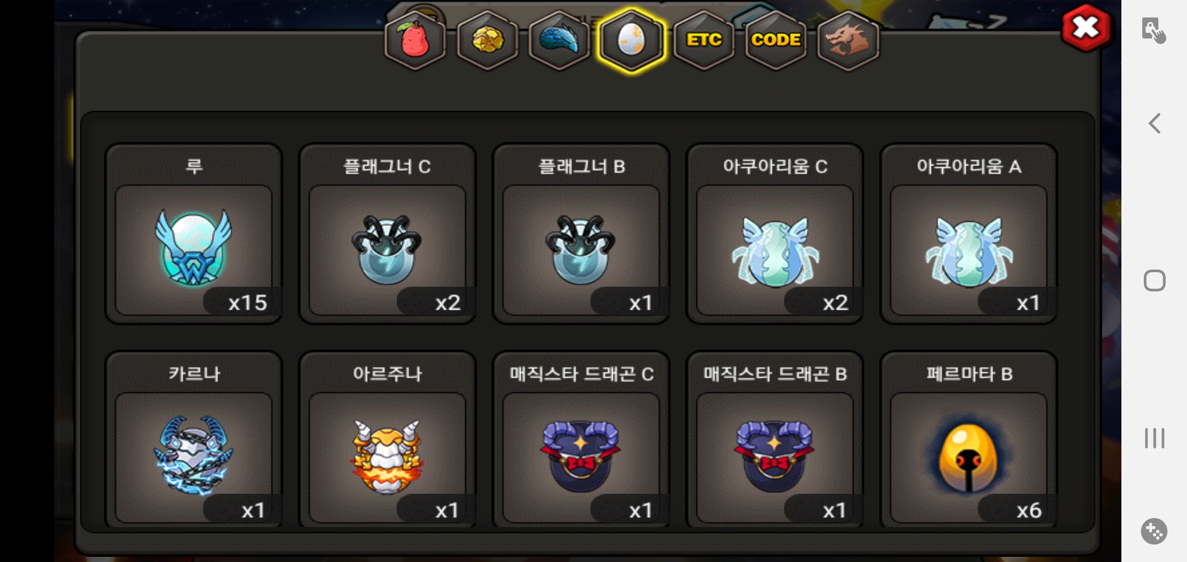Select 아쿠아리움 C egg item

click(775, 234)
